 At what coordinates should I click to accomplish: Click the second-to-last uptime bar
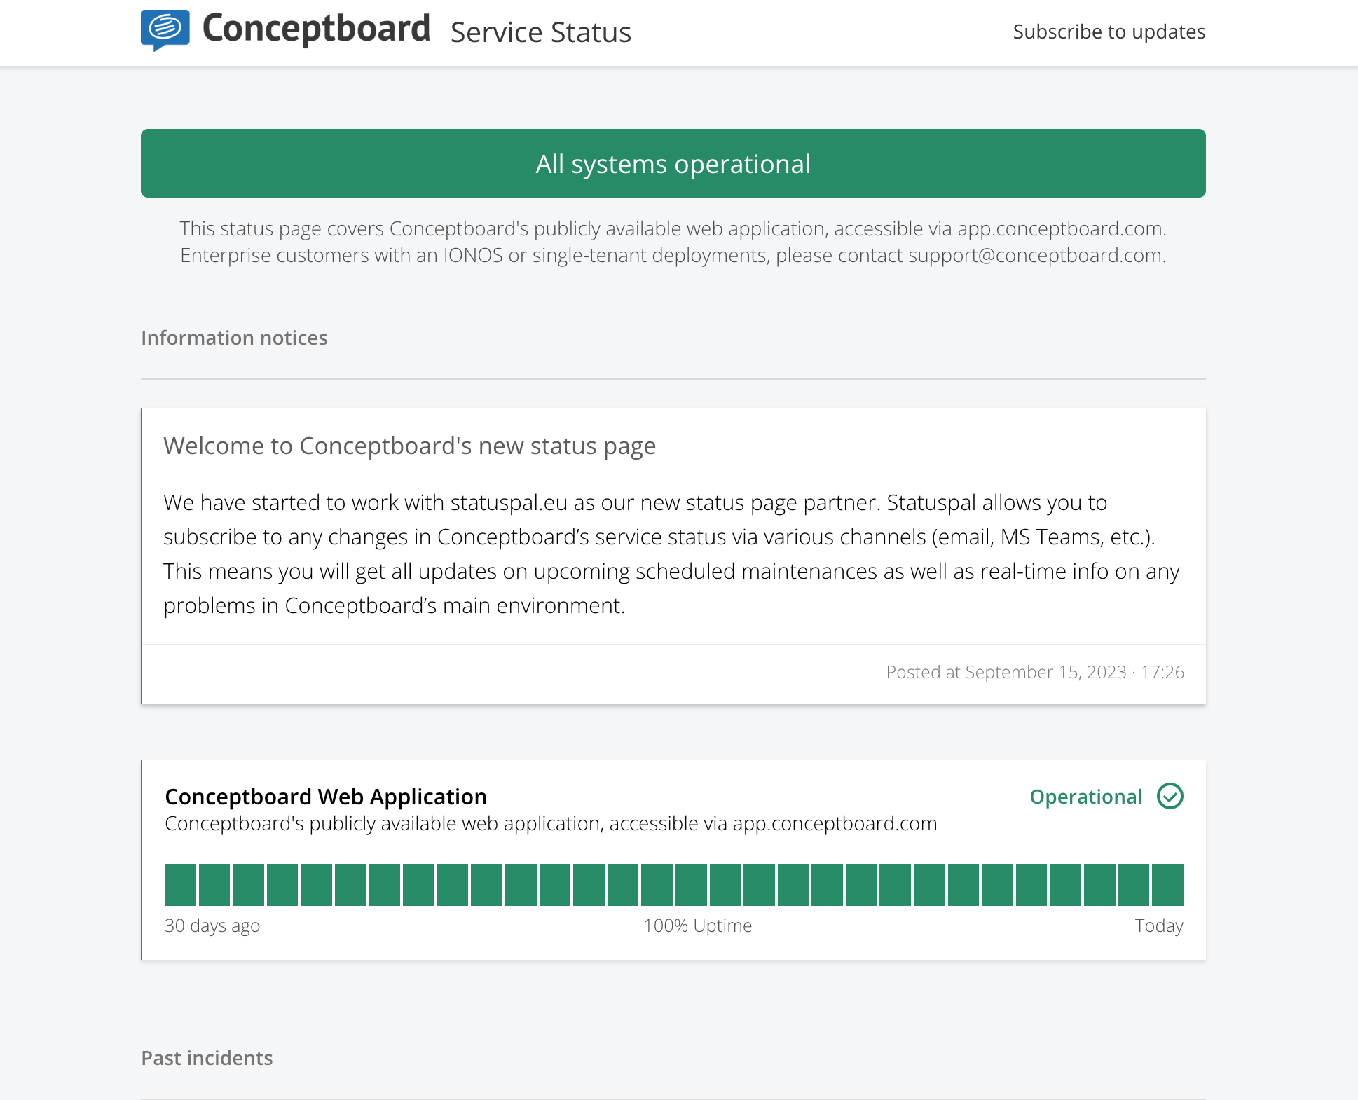tap(1133, 885)
